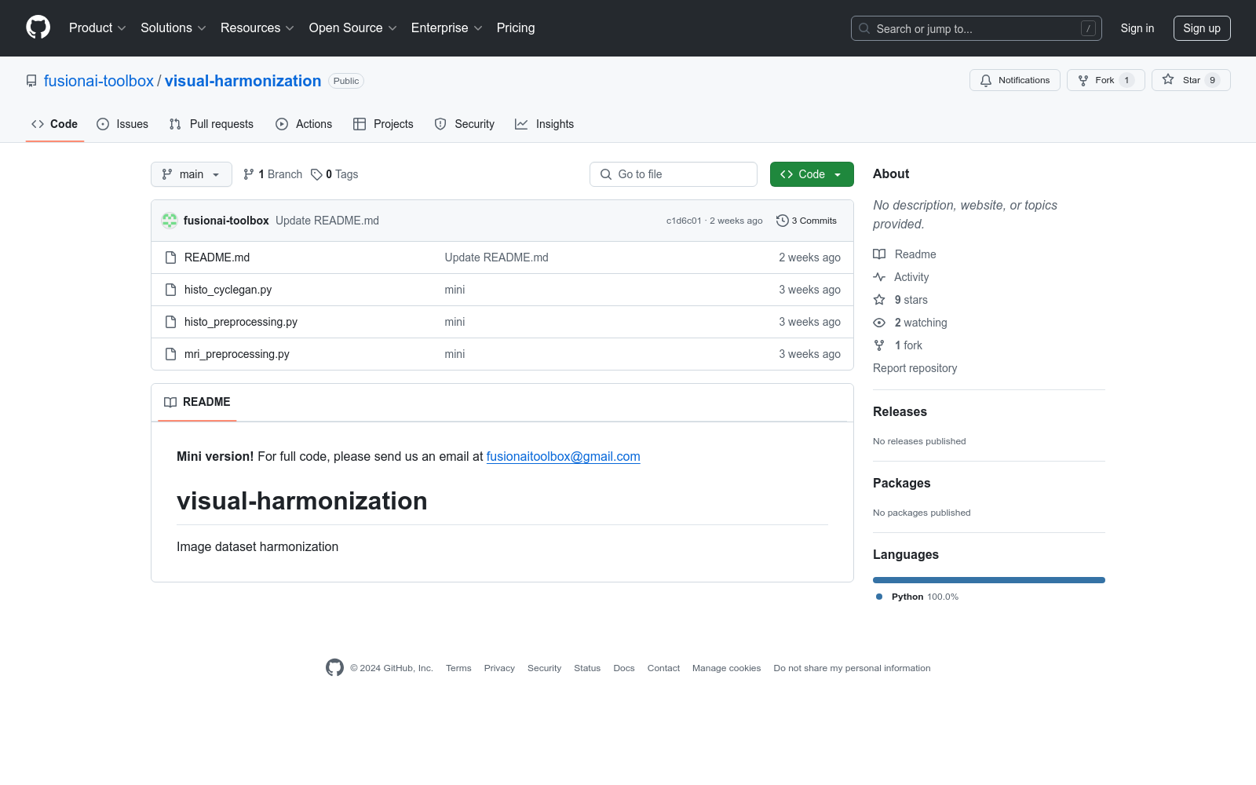Image resolution: width=1256 pixels, height=785 pixels.
Task: Click the Notifications button
Action: pyautogui.click(x=1015, y=80)
